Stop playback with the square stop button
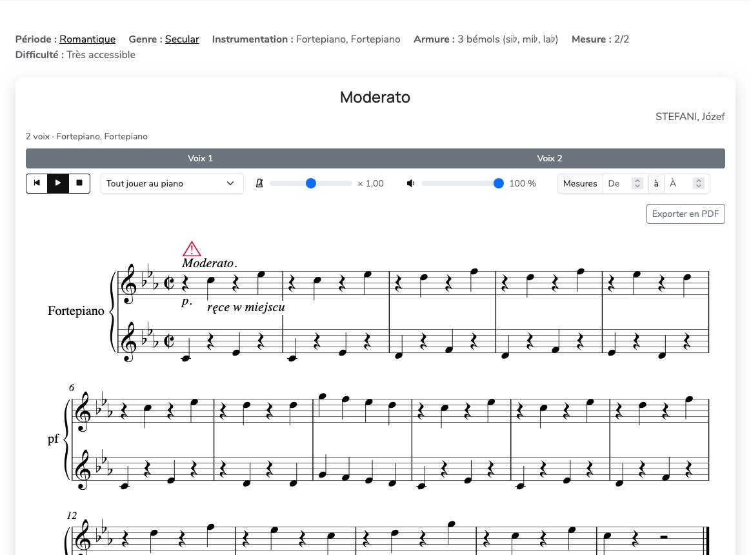Image resolution: width=751 pixels, height=555 pixels. point(79,183)
